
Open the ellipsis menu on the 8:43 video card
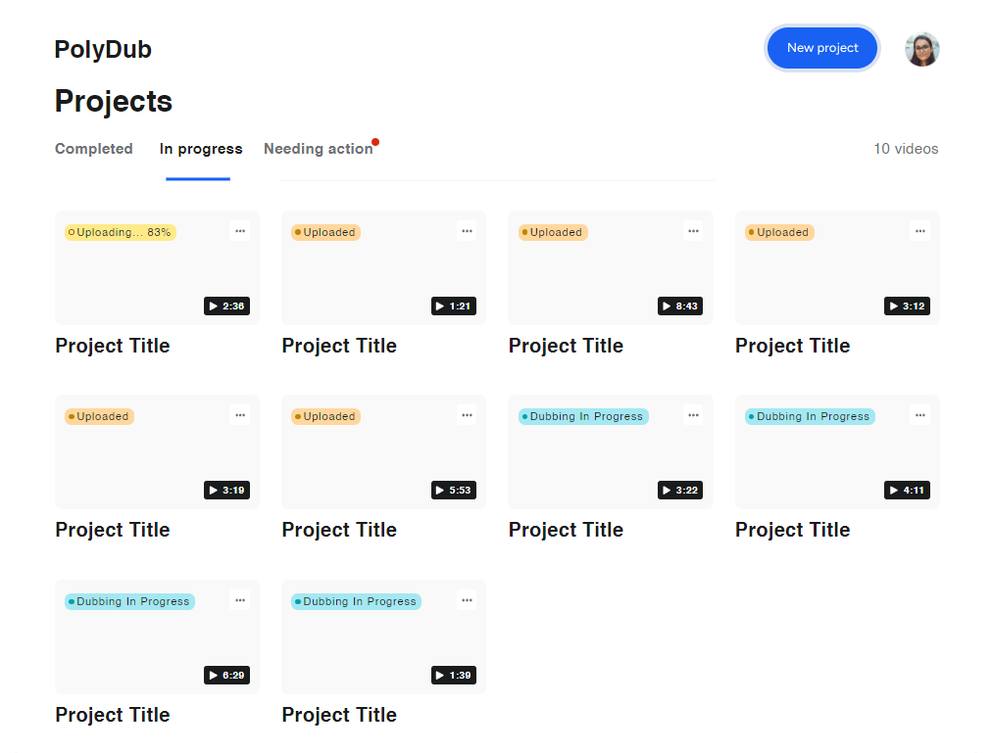point(693,231)
